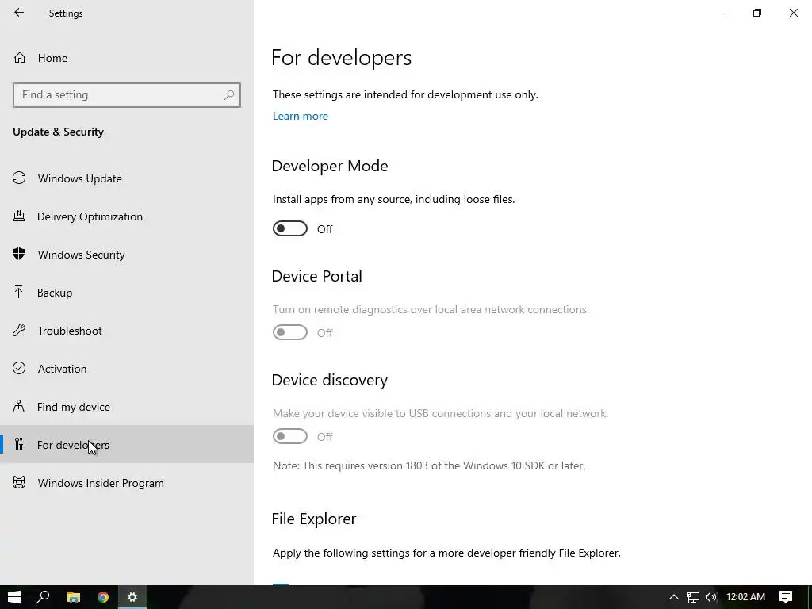Open Delivery Optimization settings
The height and width of the screenshot is (609, 812).
(x=127, y=216)
